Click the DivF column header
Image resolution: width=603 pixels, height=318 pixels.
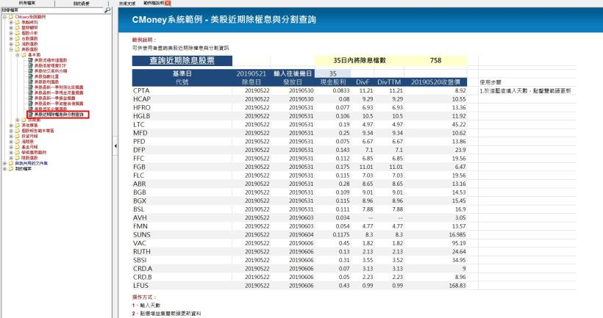(x=363, y=82)
